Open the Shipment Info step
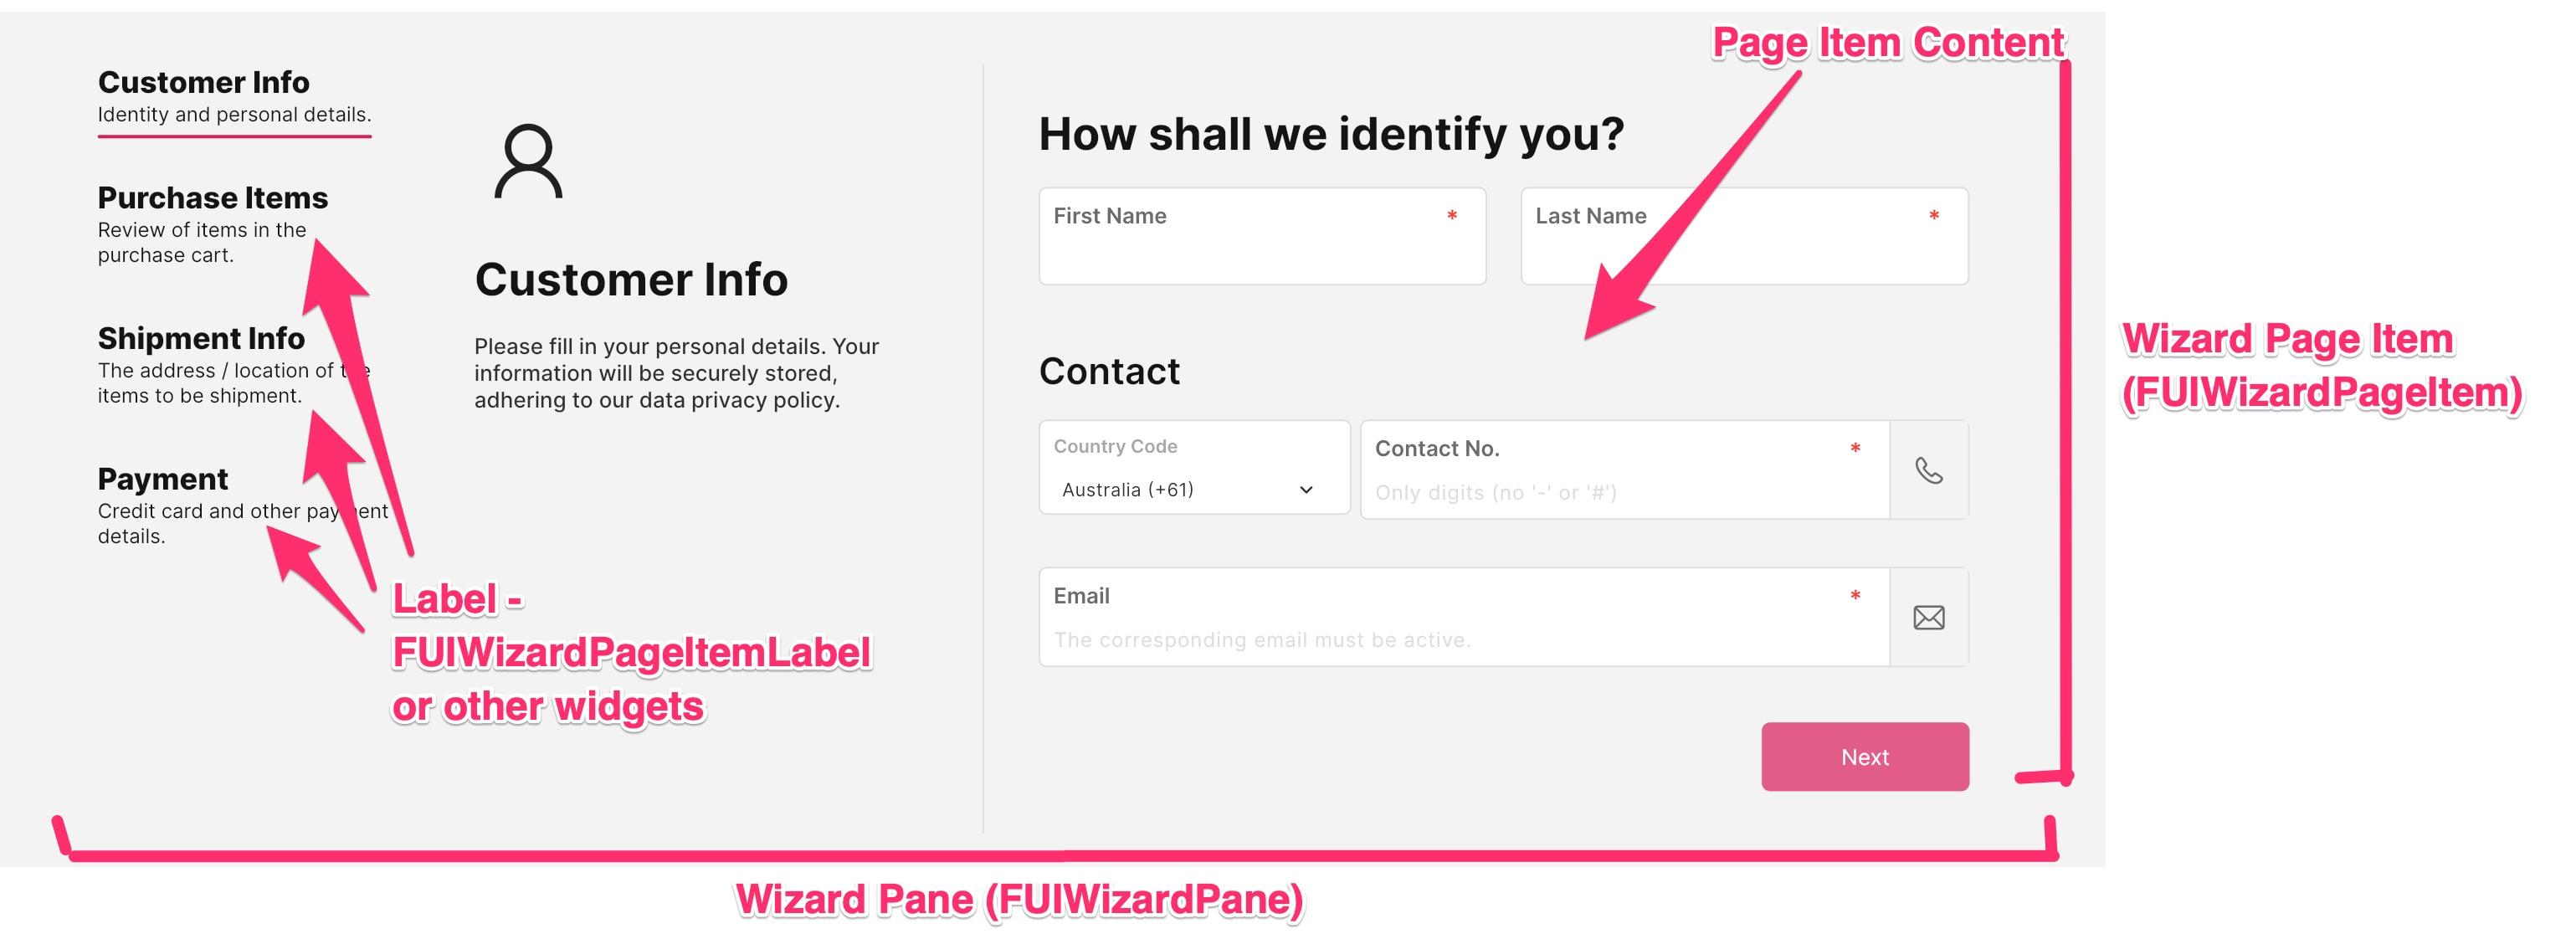This screenshot has width=2576, height=934. pos(201,339)
